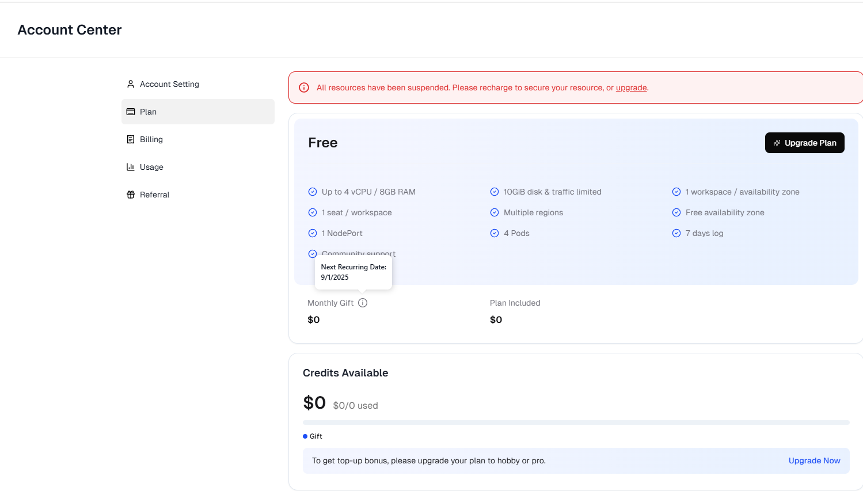Click the Multiple regions text
The width and height of the screenshot is (863, 491).
[x=534, y=212]
